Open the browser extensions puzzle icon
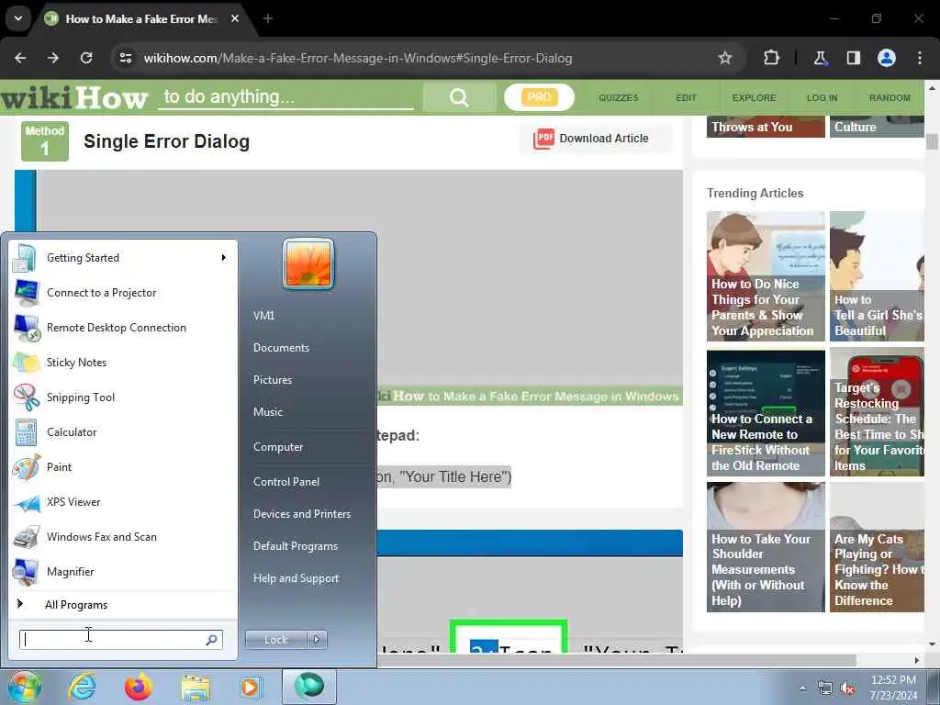 771,58
